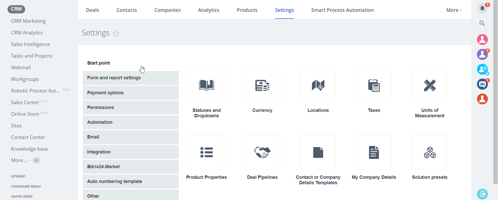The image size is (498, 200).
Task: Select the Start point section
Action: tap(131, 63)
